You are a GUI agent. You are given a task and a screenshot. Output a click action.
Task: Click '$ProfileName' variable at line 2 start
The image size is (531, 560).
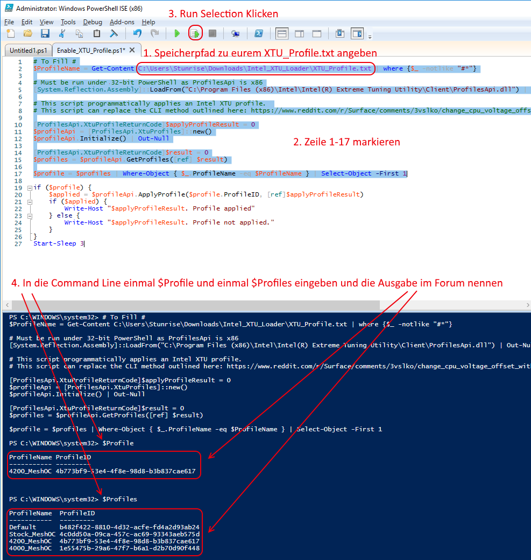point(56,68)
